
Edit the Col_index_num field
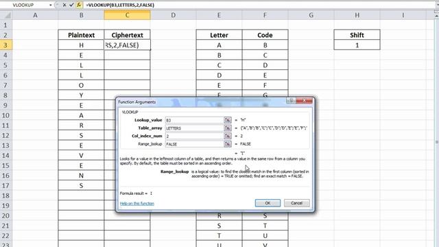[194, 136]
